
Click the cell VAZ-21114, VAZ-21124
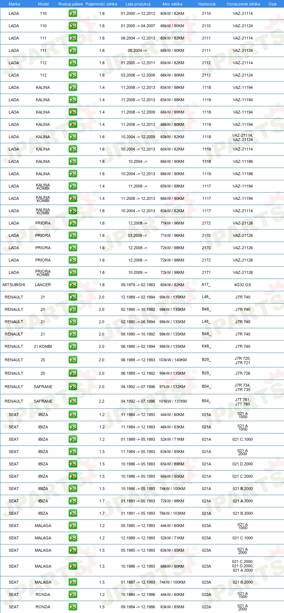click(x=243, y=137)
